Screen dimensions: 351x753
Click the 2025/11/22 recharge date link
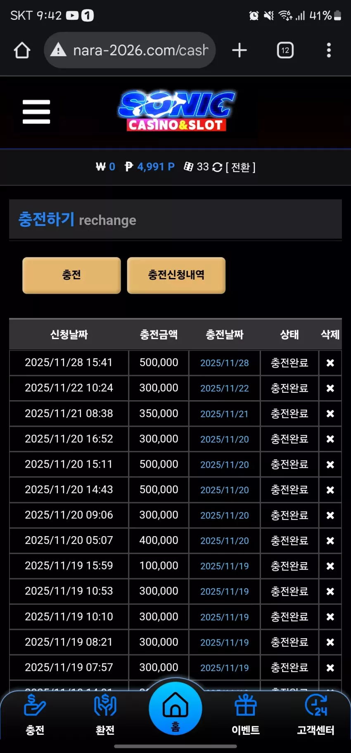coord(225,388)
